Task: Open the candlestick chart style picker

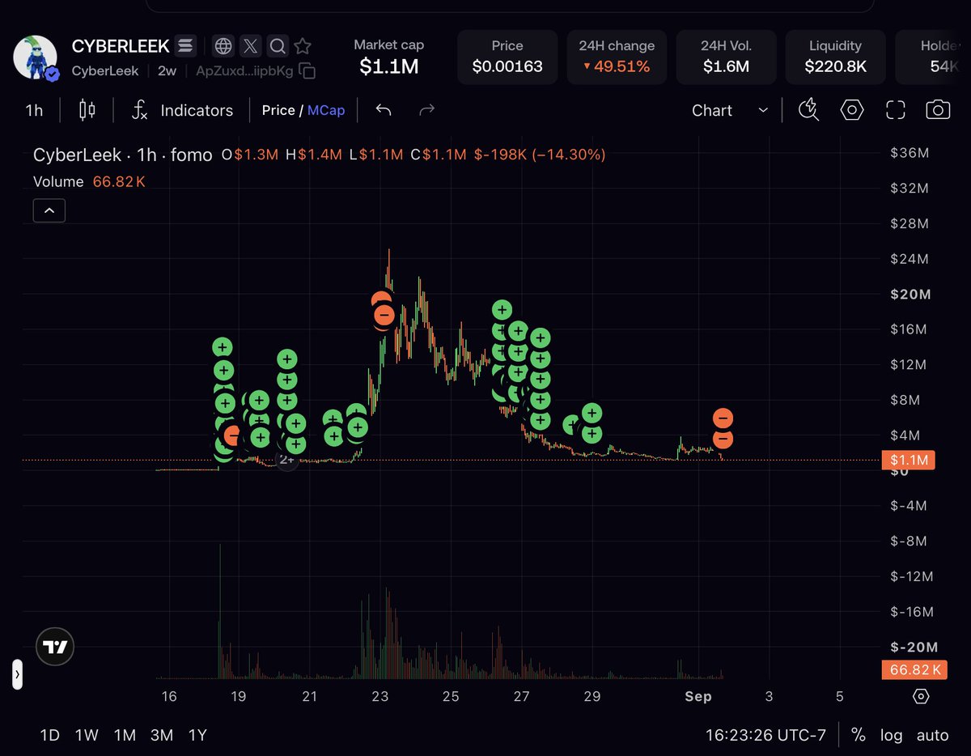Action: coord(87,110)
